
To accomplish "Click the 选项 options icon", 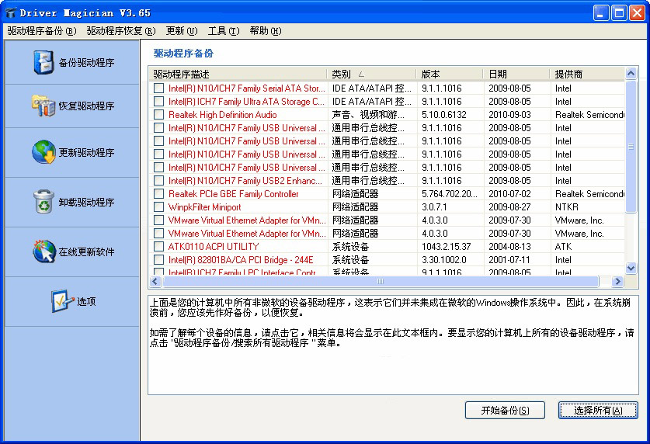I will [x=62, y=301].
